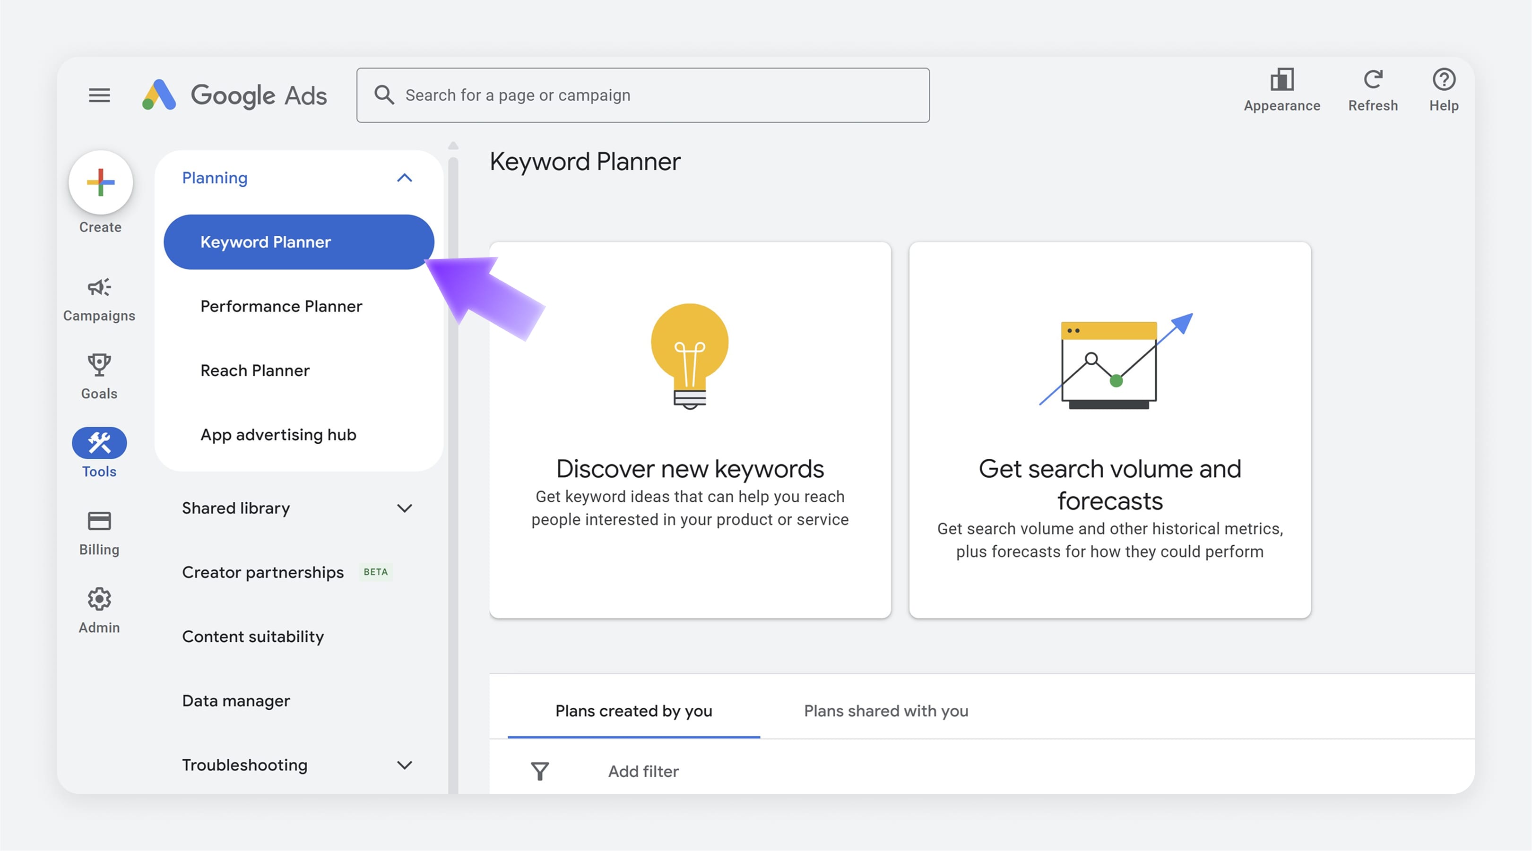Click the Refresh icon
This screenshot has height=851, width=1532.
1373,79
